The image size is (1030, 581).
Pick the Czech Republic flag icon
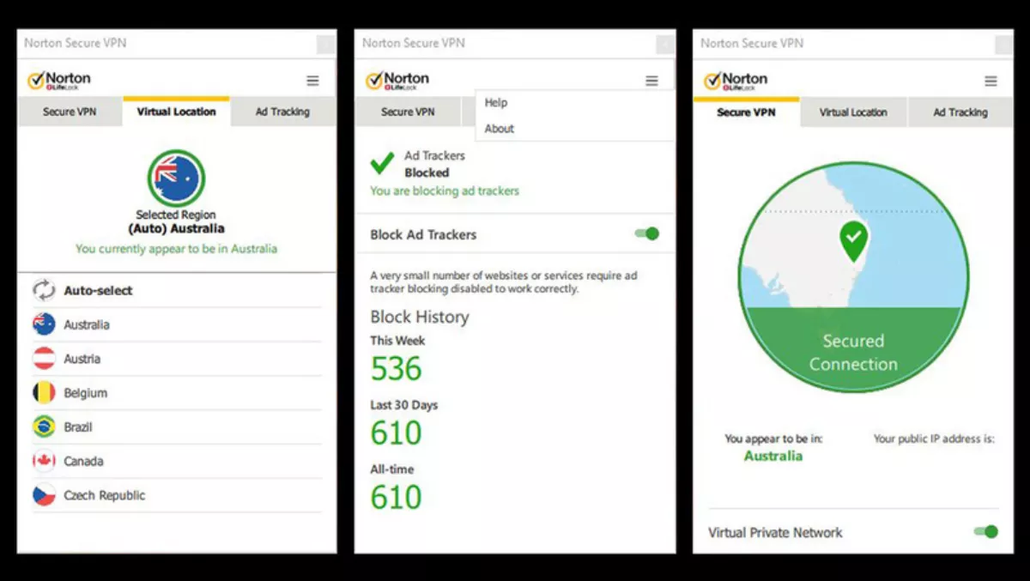coord(44,495)
